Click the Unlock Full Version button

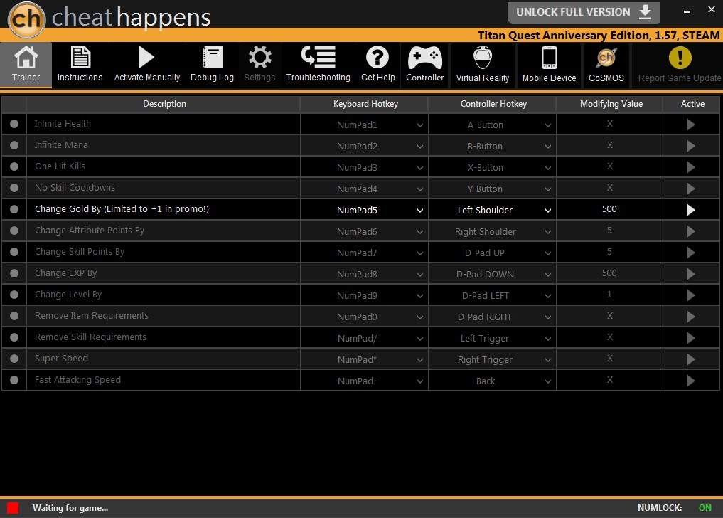pyautogui.click(x=583, y=12)
